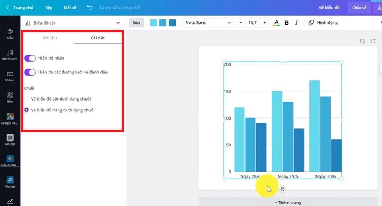Open the Tệp file menu
Screen dimensions: 382x206
[49, 8]
